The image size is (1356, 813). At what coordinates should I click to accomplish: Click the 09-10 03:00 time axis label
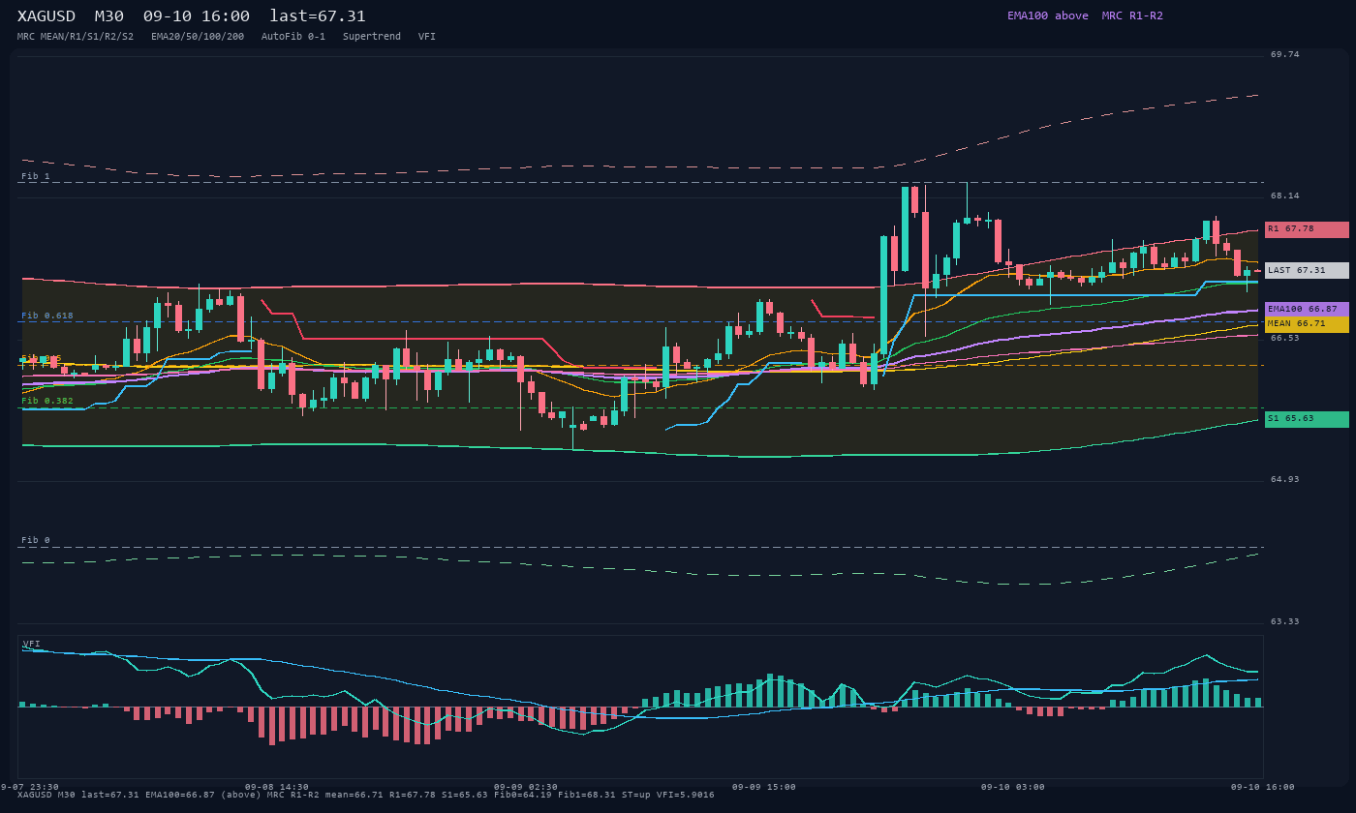(x=1013, y=787)
